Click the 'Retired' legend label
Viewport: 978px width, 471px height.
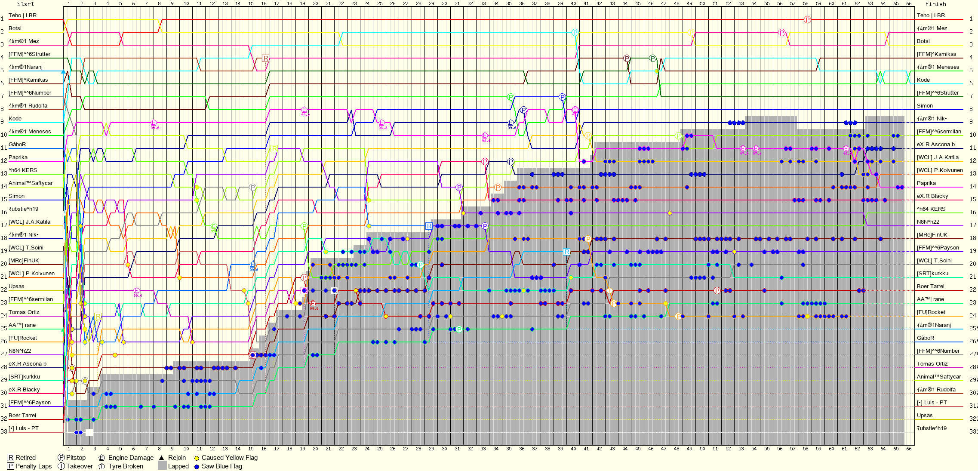coord(26,458)
